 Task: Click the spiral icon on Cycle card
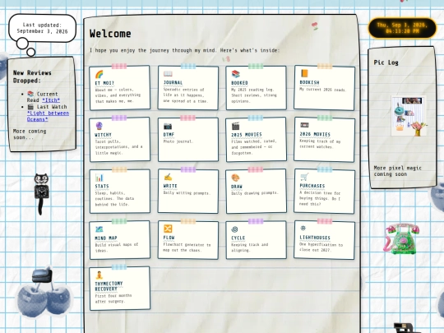[x=234, y=229]
